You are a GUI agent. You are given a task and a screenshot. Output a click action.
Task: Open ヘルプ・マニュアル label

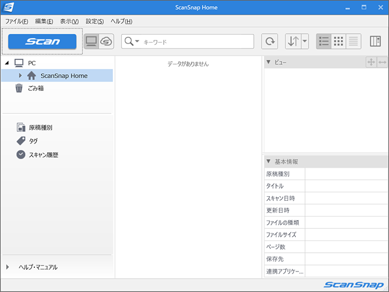coord(38,267)
